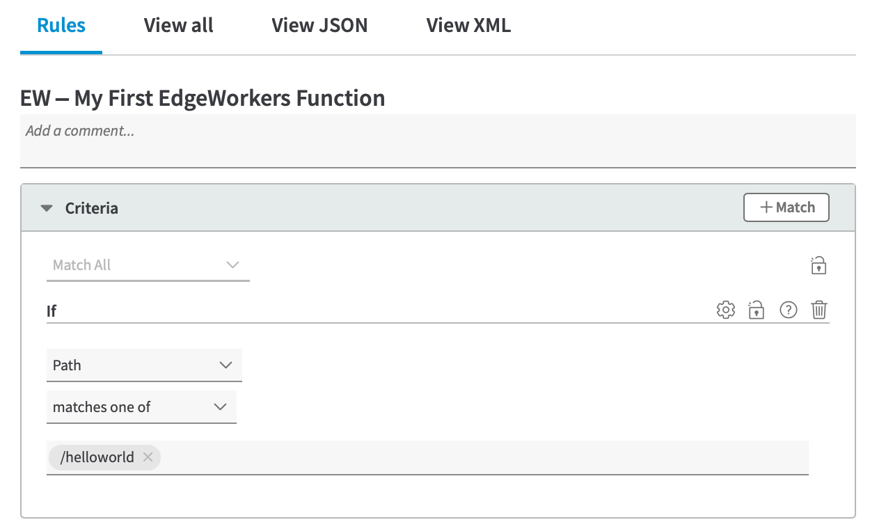Remove the /helloworld path value
Image resolution: width=870 pixels, height=529 pixels.
coord(148,457)
